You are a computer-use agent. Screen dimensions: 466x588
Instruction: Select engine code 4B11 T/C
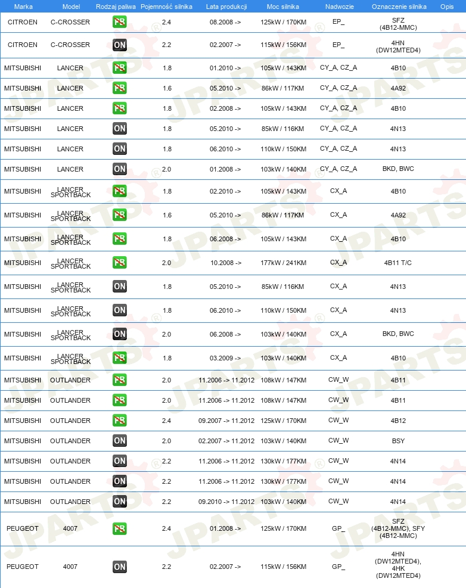click(x=397, y=263)
